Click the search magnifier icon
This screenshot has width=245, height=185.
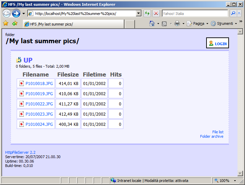233,13
